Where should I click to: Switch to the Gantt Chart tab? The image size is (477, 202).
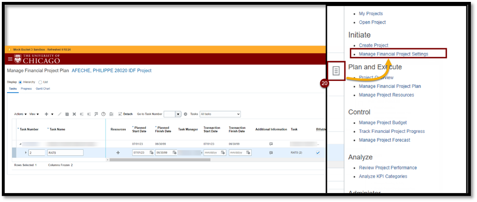point(43,88)
